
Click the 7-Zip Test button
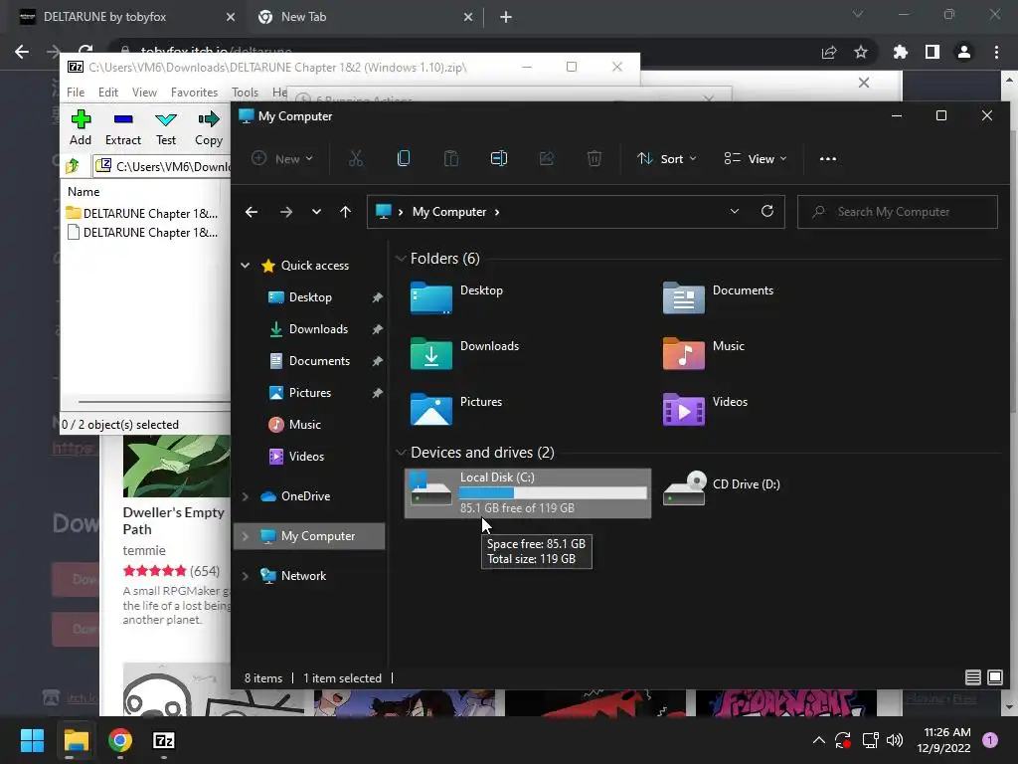click(166, 127)
